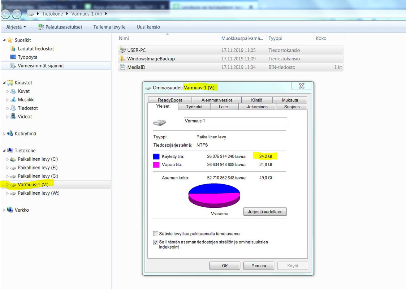Click the MediaID file icon
Screen dimensions: 406x289
(122, 67)
